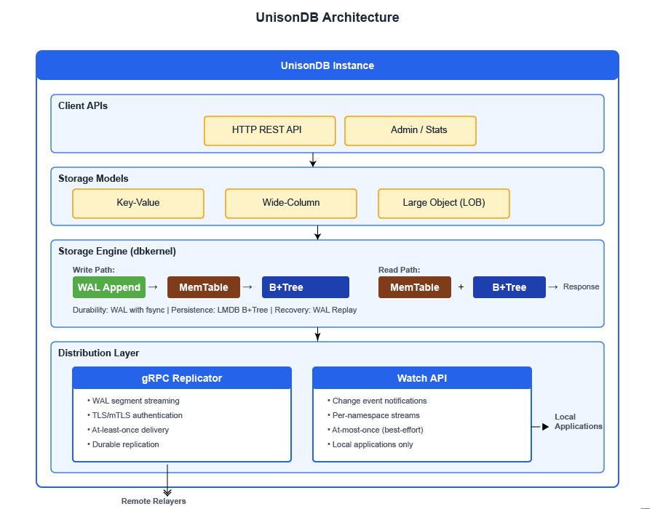Open the UnisonDB Instance header
Screen dimensions: 655x509
tap(327, 65)
